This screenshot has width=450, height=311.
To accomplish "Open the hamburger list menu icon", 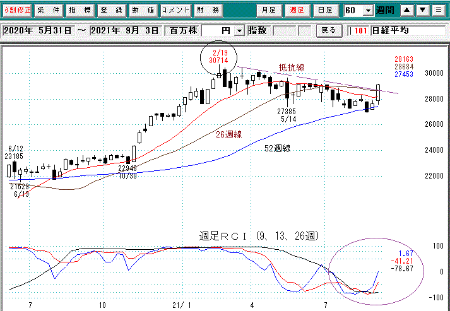I will click(x=438, y=11).
